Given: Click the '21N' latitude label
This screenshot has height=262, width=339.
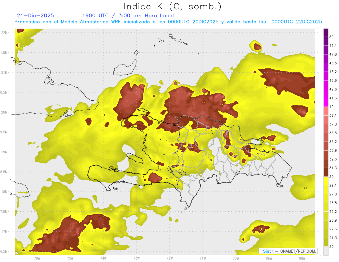Looking at the screenshot, I should coord(4,72).
